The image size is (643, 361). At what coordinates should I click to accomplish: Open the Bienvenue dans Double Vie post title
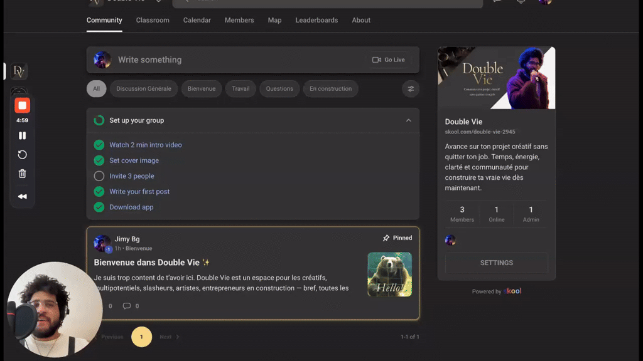152,263
